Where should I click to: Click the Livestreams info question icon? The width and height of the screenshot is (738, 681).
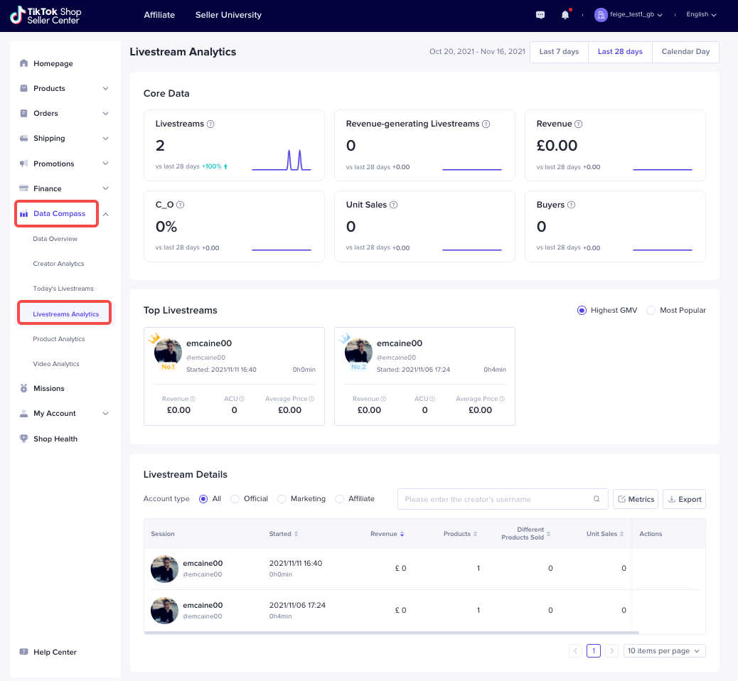[x=210, y=124]
